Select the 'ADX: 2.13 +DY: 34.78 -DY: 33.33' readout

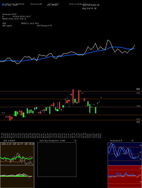pos(18,144)
